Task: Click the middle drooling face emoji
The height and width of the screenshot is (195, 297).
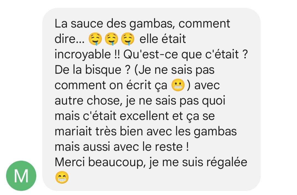Action: 111,39
